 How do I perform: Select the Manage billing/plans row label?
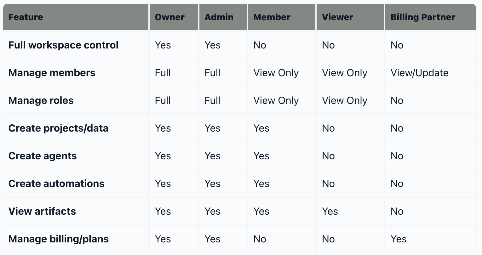click(59, 239)
